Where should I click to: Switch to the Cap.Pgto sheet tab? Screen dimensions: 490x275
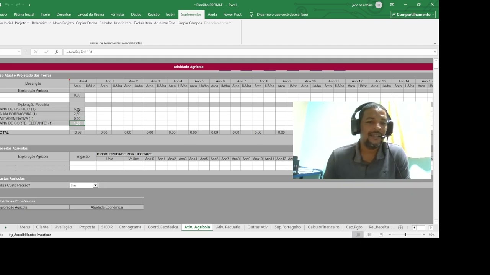click(x=354, y=227)
